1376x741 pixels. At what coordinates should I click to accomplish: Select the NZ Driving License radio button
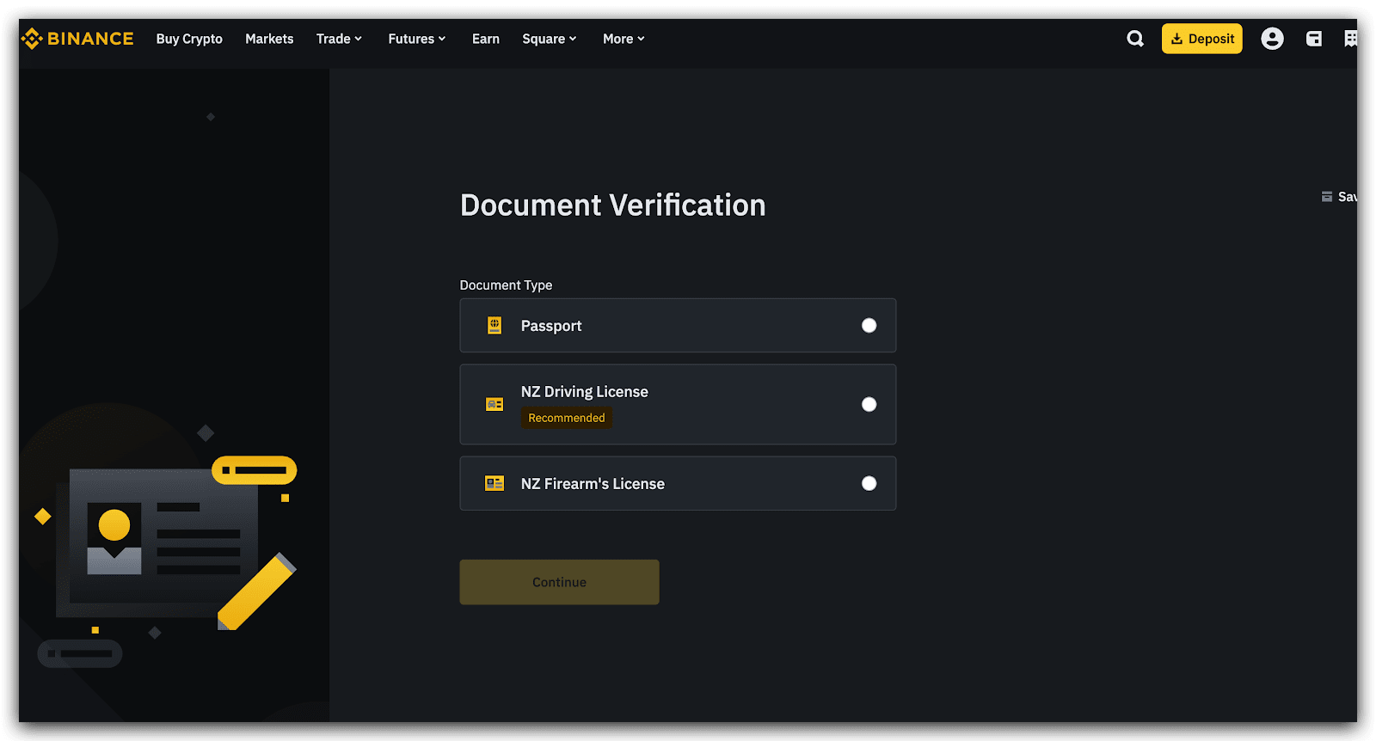[x=869, y=404]
